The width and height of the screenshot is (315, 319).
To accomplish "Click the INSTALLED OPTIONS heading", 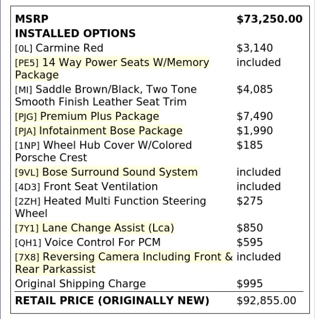I will [75, 33].
